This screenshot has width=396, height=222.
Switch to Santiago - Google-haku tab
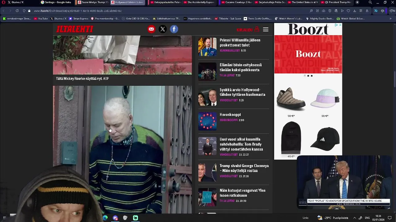[58, 2]
